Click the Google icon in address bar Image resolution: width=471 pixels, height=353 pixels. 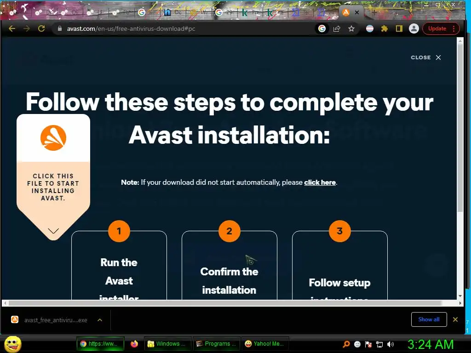[x=322, y=28]
